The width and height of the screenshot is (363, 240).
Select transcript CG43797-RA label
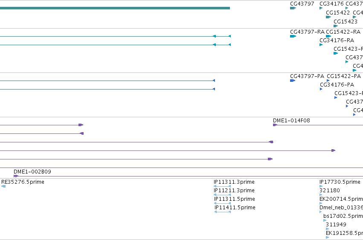[307, 32]
